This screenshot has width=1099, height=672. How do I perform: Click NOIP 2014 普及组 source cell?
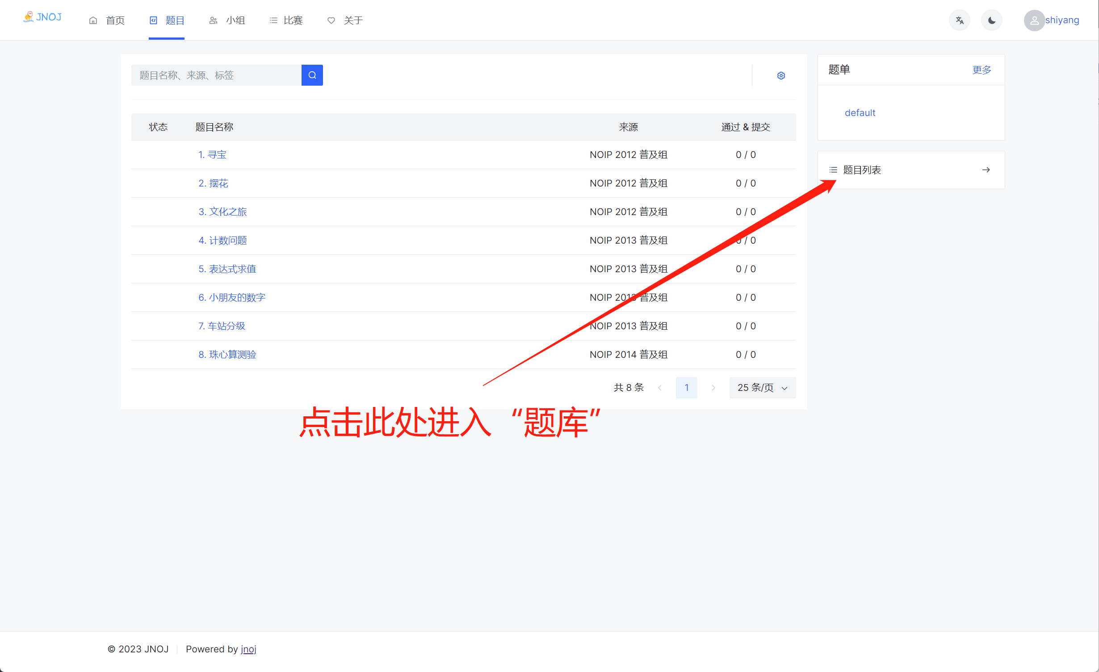629,355
